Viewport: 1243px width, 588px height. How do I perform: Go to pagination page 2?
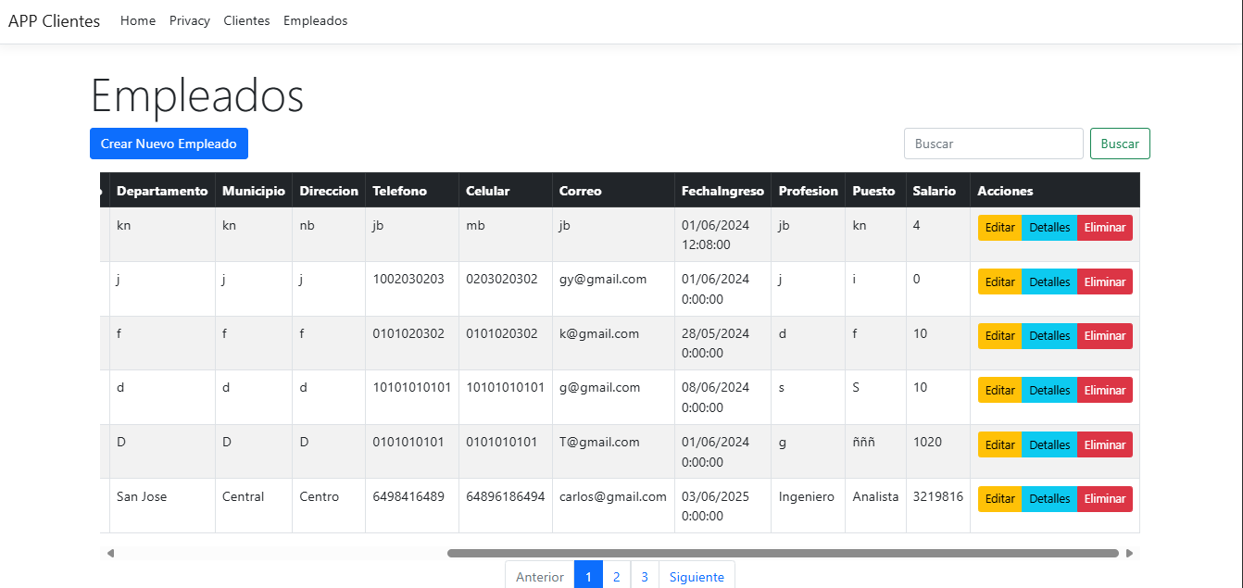(x=616, y=575)
